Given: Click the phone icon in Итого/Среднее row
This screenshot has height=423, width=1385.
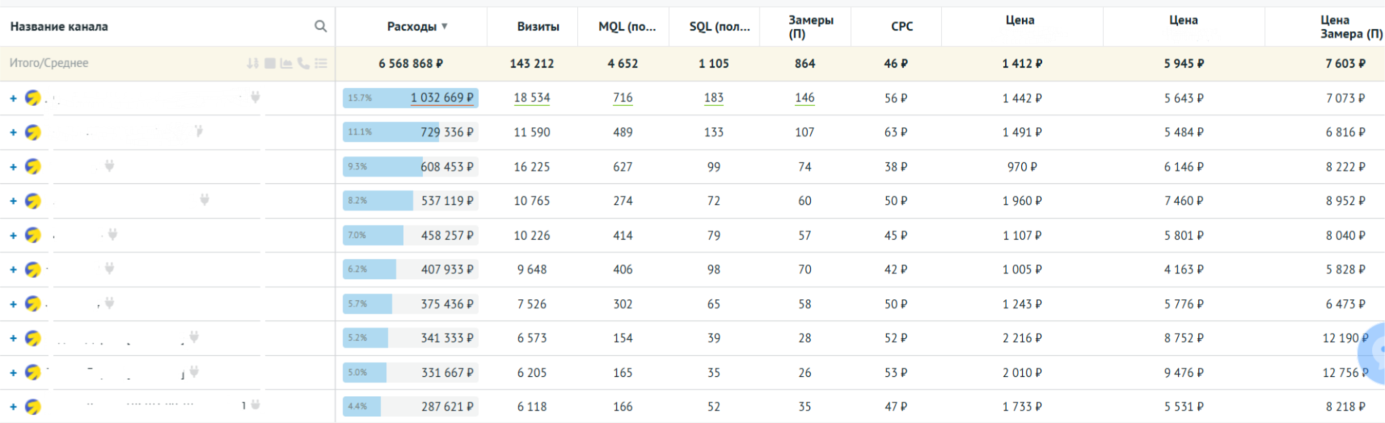Looking at the screenshot, I should click(303, 63).
